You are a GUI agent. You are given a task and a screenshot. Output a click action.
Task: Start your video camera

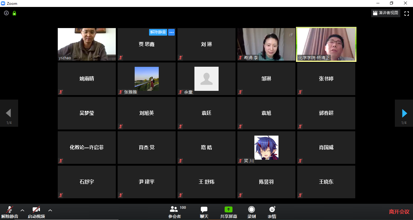coord(36,212)
